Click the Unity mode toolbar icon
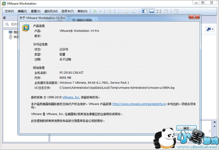219x150 pixels. tap(166, 11)
